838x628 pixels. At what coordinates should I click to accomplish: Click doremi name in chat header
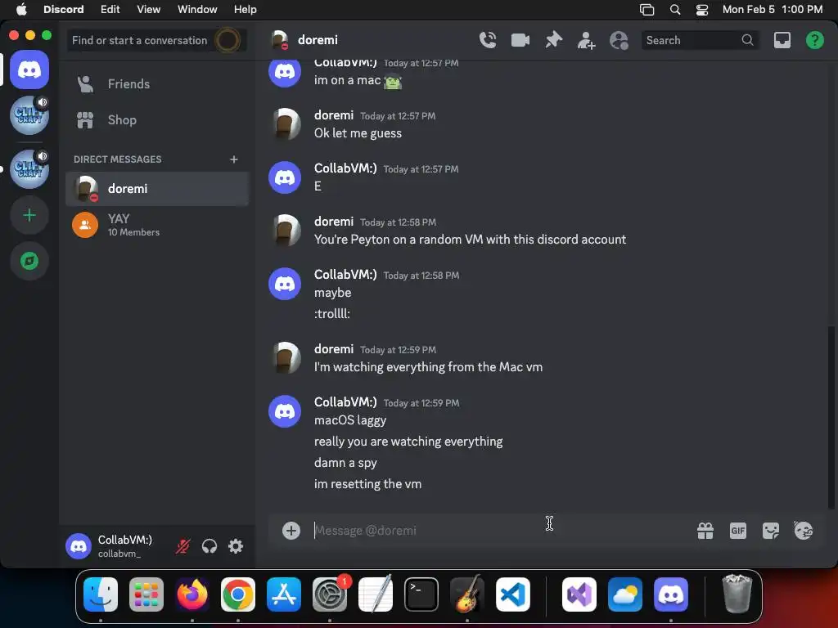click(x=318, y=40)
